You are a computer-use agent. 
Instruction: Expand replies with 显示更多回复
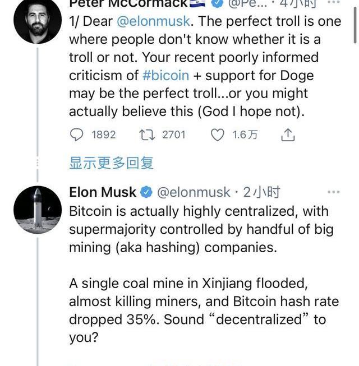(x=111, y=163)
